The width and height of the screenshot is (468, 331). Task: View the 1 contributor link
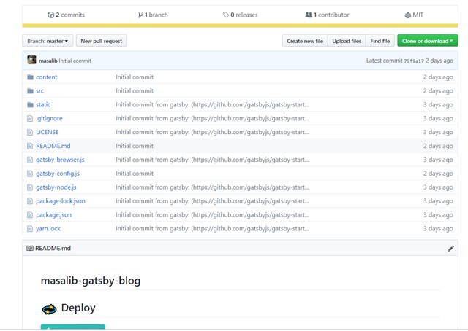pos(327,15)
